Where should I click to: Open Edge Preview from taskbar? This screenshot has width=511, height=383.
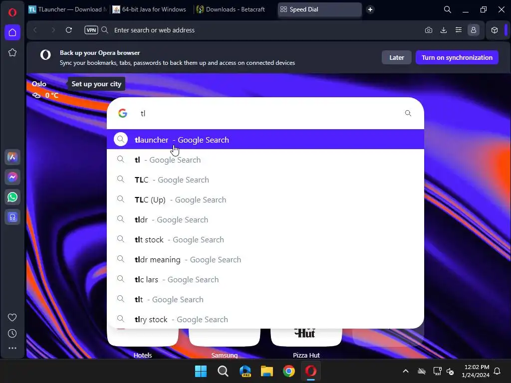pyautogui.click(x=245, y=371)
